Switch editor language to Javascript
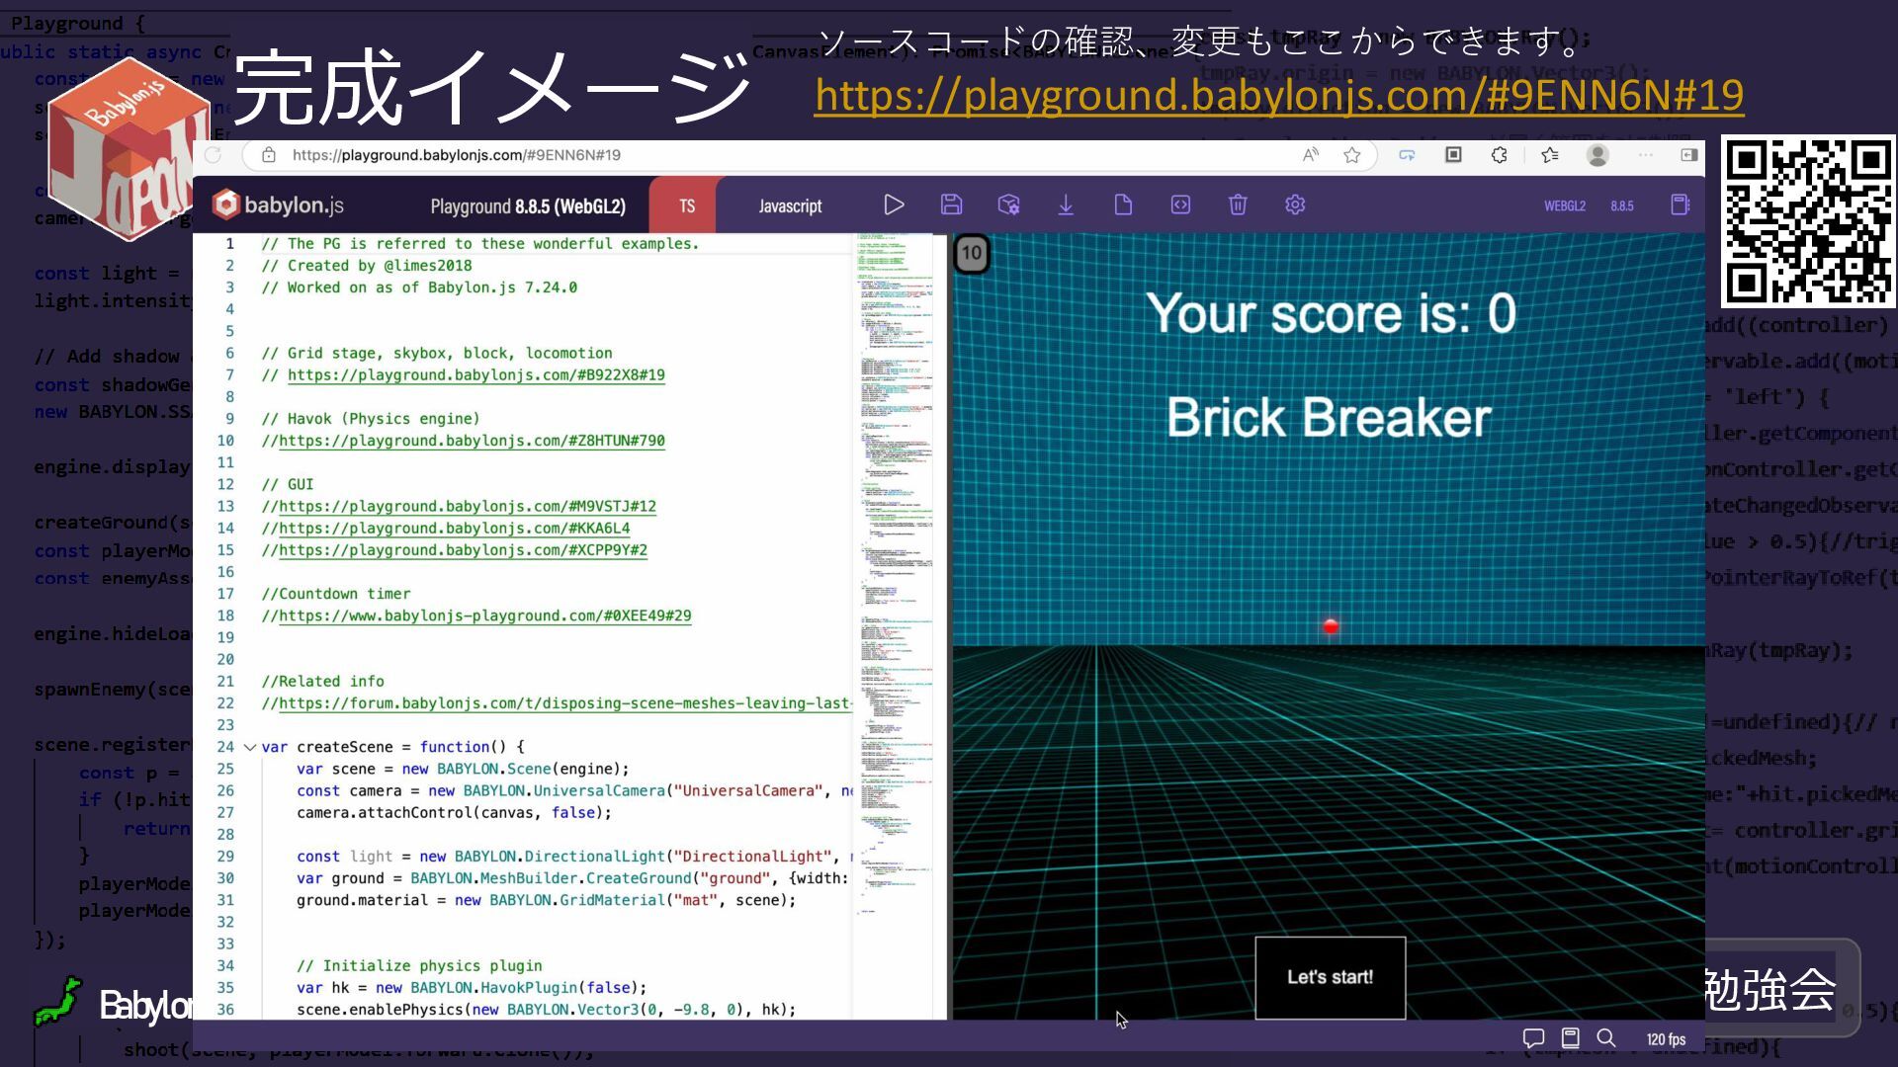Screen dimensions: 1898x1067 790,205
